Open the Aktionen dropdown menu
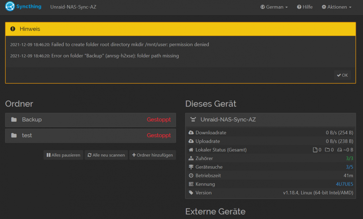This screenshot has width=363, height=219. coord(337,7)
